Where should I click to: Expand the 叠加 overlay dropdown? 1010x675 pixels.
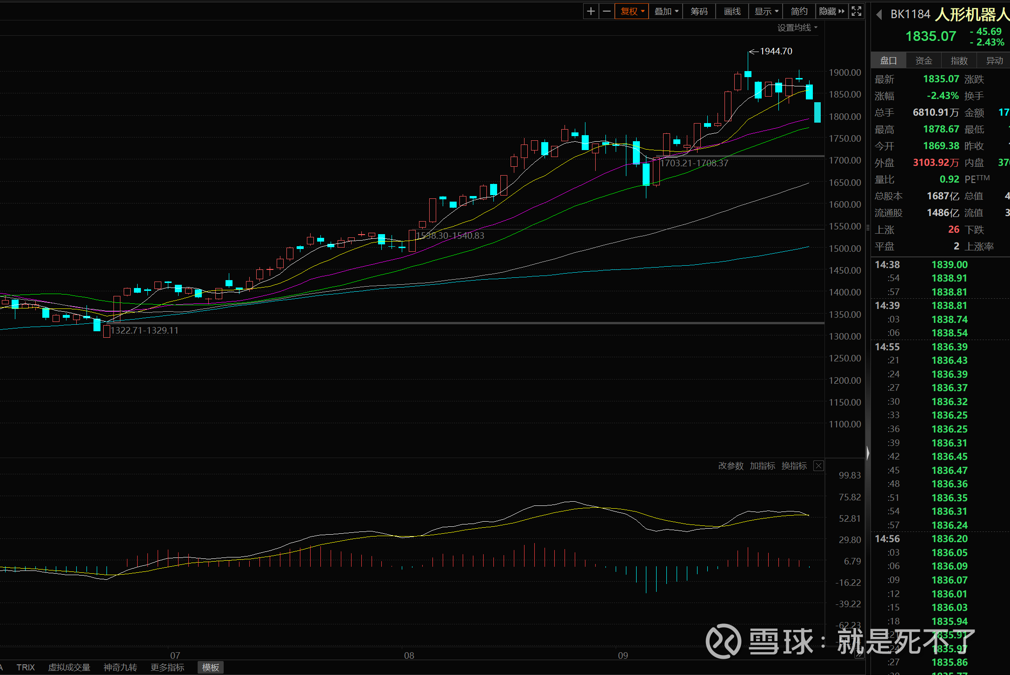point(666,11)
